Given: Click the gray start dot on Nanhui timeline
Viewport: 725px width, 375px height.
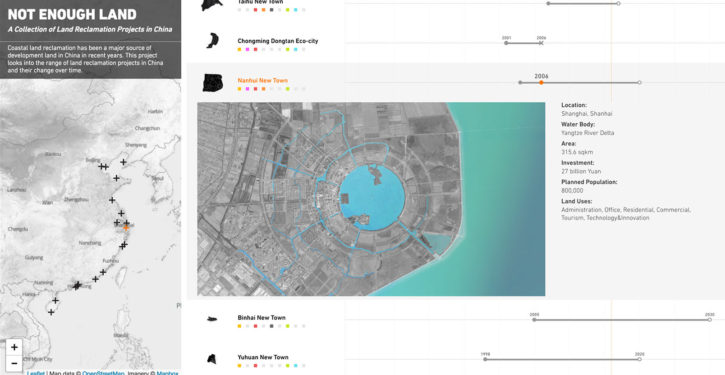Looking at the screenshot, I should point(520,82).
